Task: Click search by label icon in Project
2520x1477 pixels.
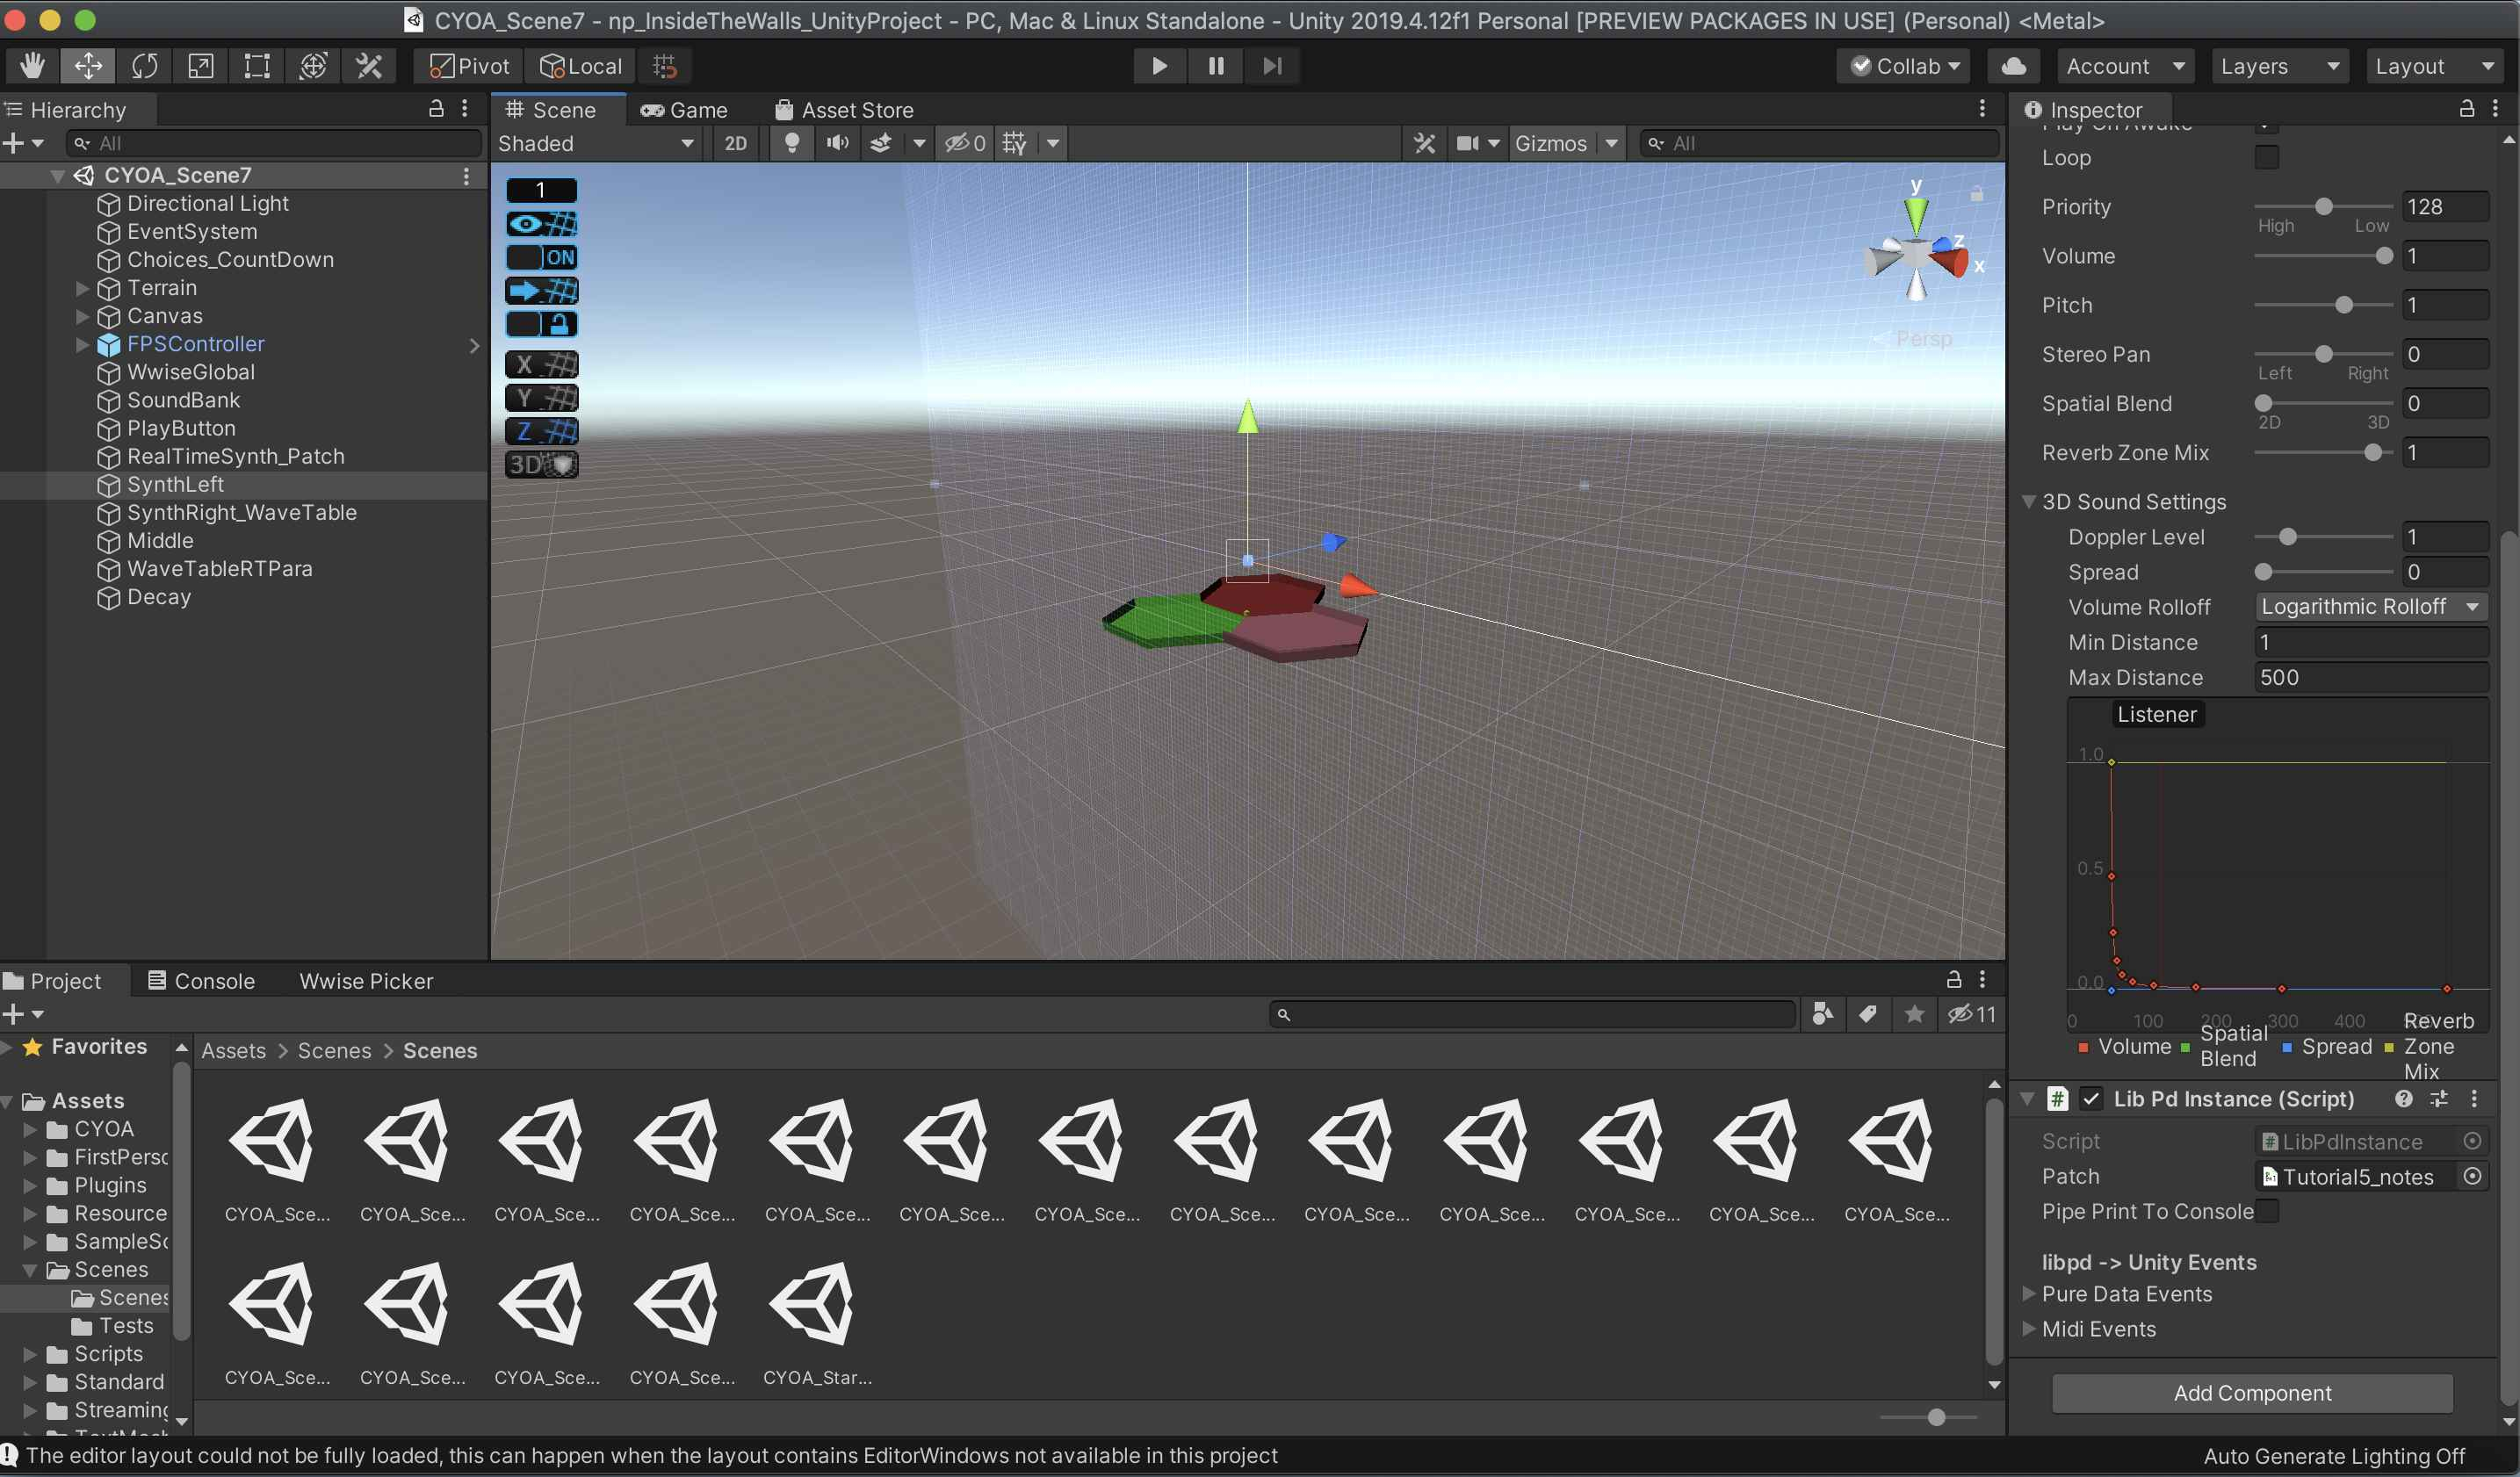Action: (1867, 1014)
